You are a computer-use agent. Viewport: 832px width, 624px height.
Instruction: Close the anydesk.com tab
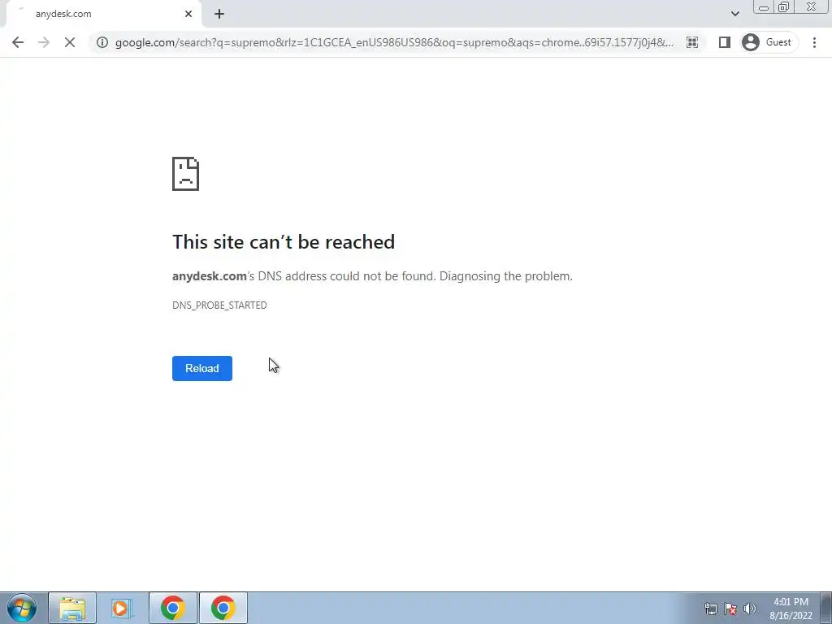pos(188,14)
